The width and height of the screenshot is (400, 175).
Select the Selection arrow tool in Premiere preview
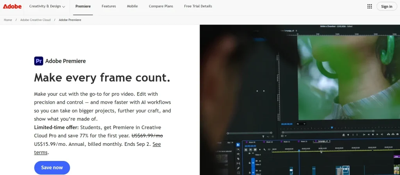pyautogui.click(x=238, y=145)
